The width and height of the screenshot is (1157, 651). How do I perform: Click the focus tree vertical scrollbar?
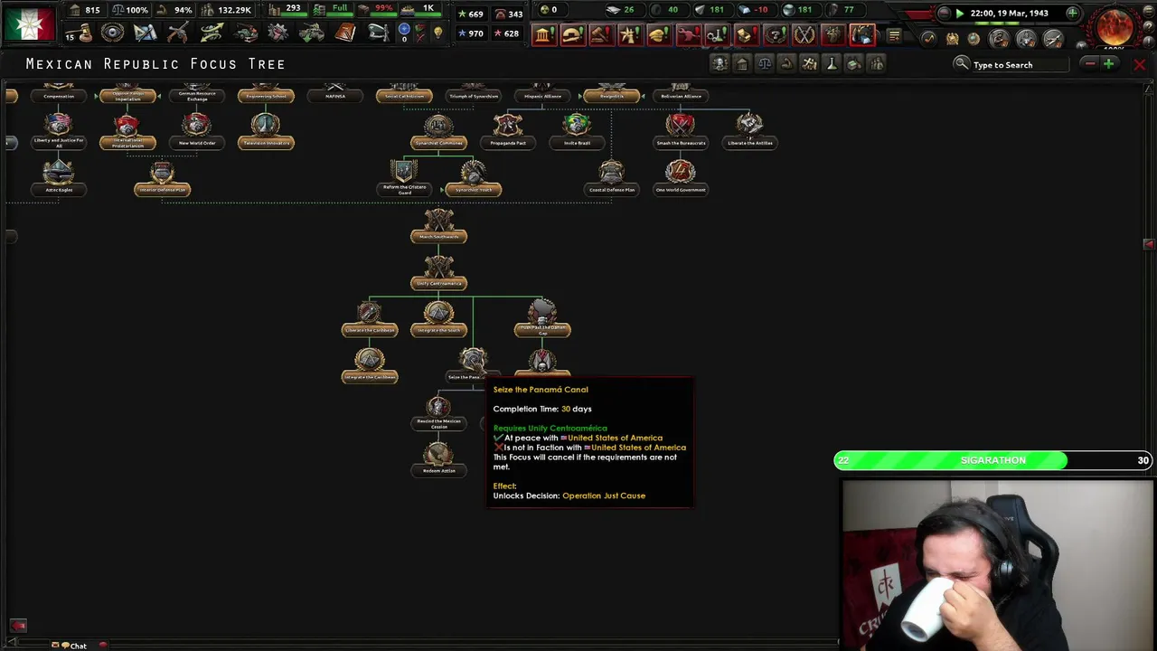point(1149,244)
